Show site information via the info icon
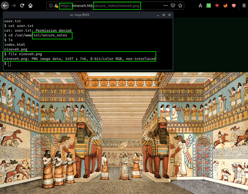Screen dimensions: 248x194 click(51, 6)
